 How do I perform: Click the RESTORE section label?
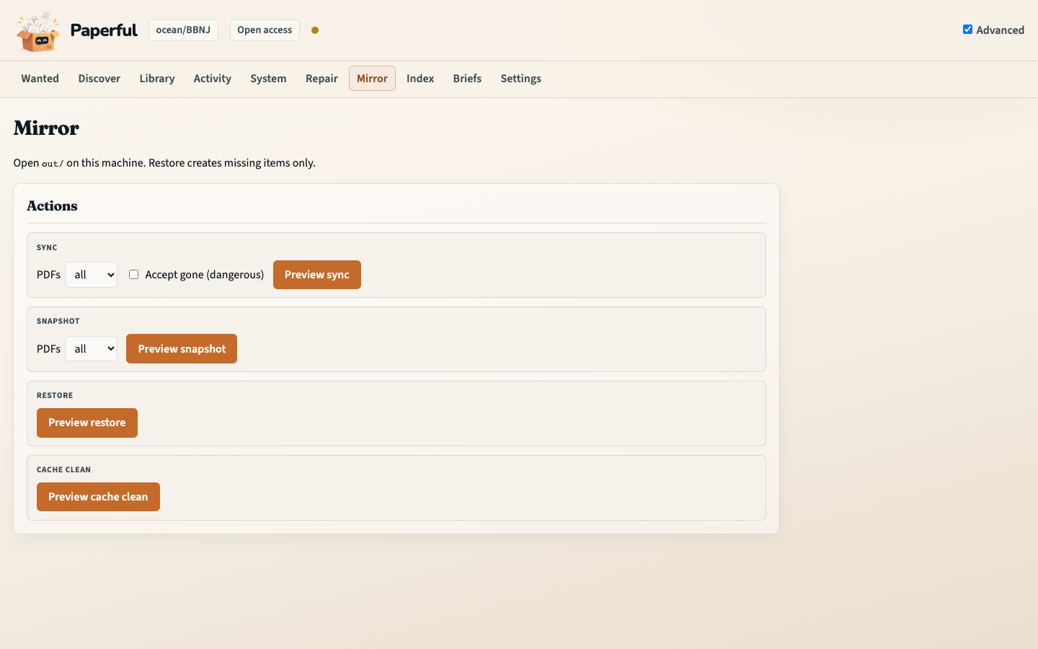[55, 395]
